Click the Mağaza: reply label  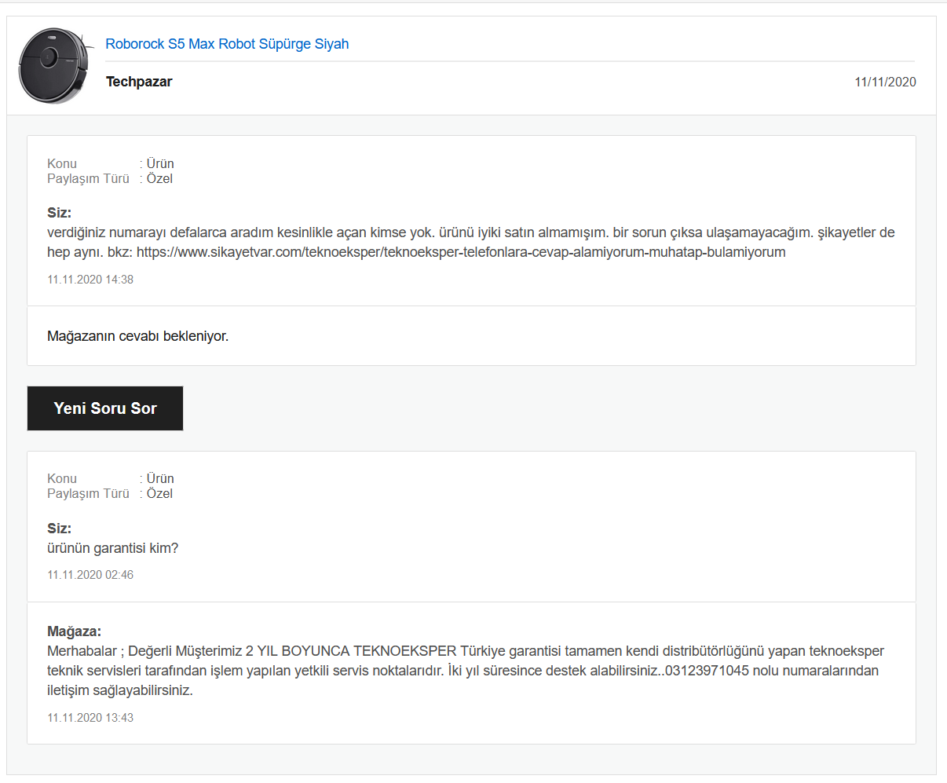tap(74, 631)
